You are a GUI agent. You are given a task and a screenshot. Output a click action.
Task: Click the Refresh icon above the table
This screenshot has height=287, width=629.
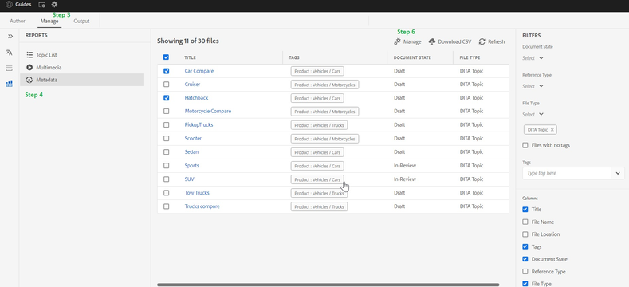482,41
